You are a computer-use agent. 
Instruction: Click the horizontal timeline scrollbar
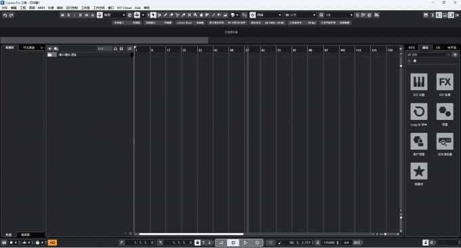tap(191, 234)
